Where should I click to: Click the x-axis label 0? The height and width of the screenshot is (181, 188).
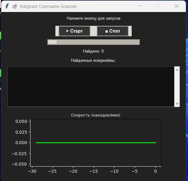155,171
